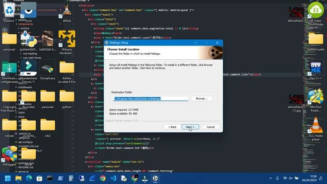The image size is (327, 184).
Task: Open Microsoft Edge from taskbar
Action: (29, 178)
